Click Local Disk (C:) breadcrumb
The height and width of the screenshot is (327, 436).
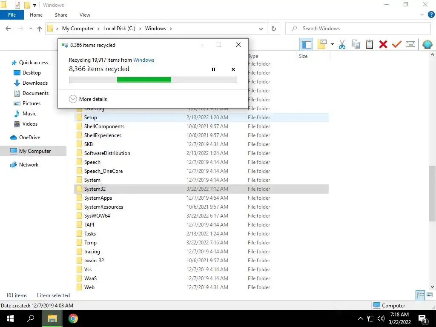click(119, 29)
